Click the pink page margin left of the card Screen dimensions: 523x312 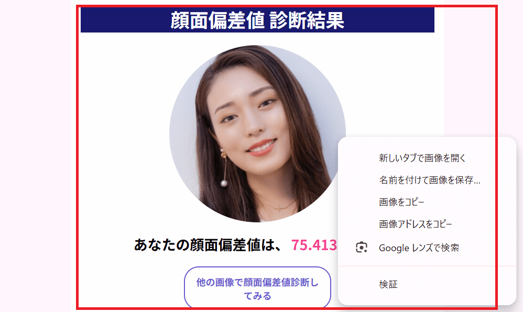point(36,156)
